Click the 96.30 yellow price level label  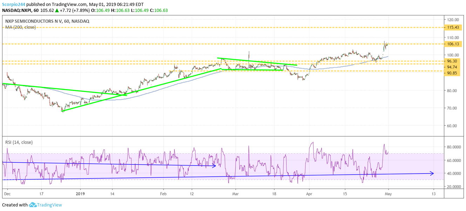tap(453, 61)
